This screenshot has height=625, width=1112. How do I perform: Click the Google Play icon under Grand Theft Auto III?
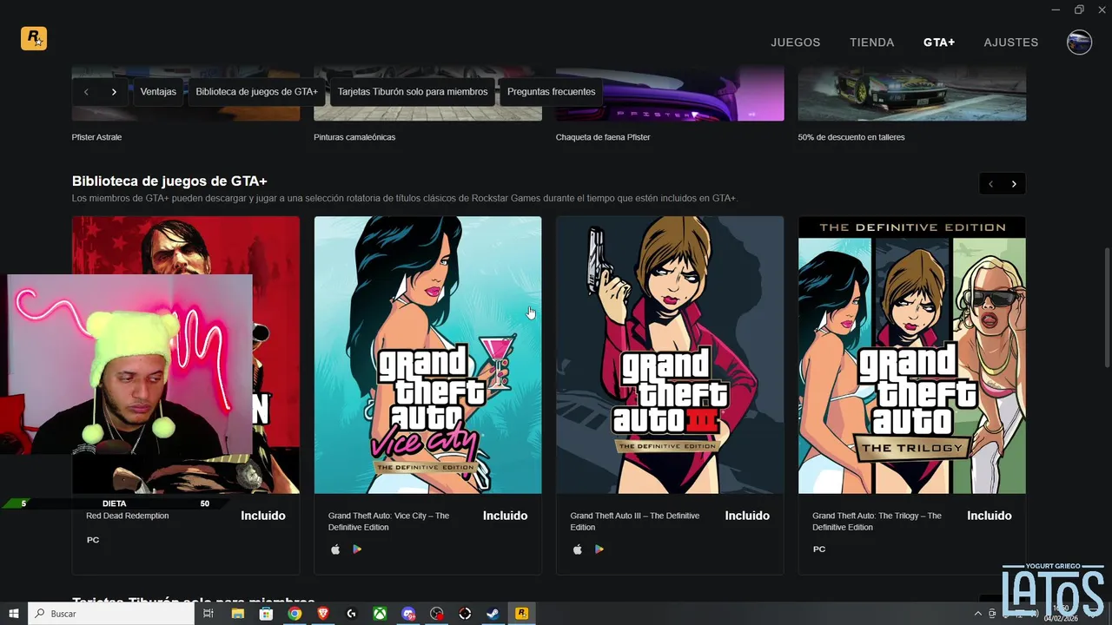click(599, 549)
